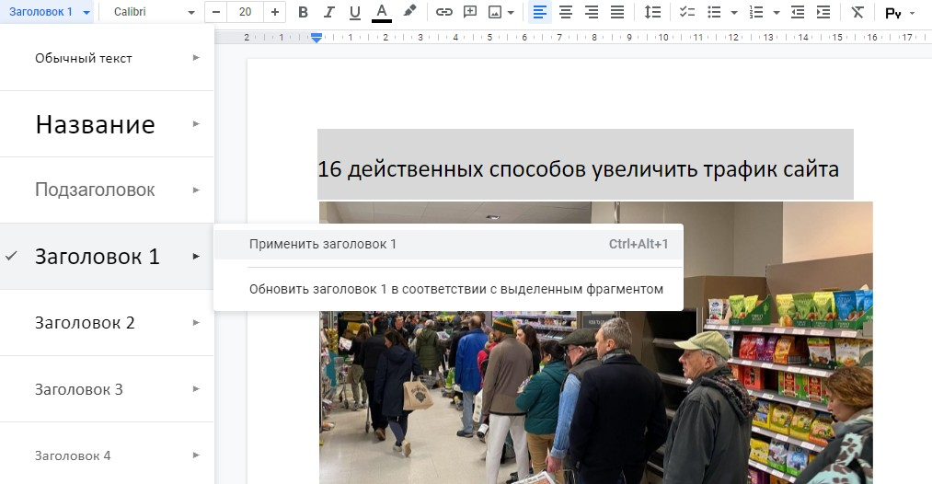Add a comment with the toolbar icon

pyautogui.click(x=470, y=13)
